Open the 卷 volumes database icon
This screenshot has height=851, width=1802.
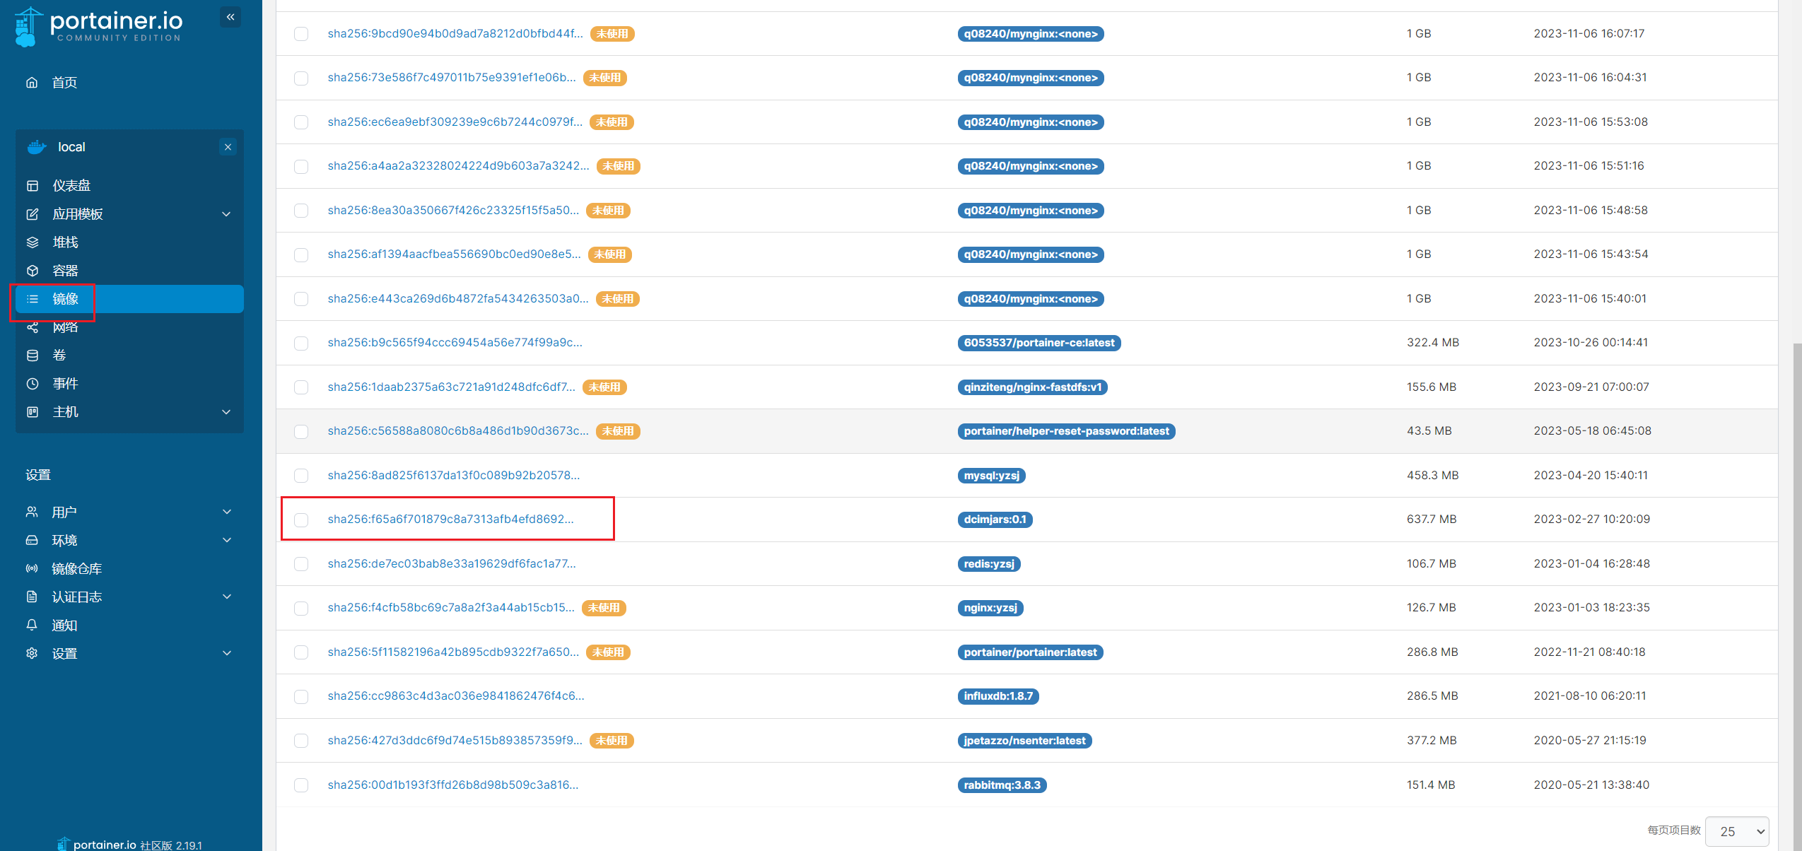[x=33, y=356]
